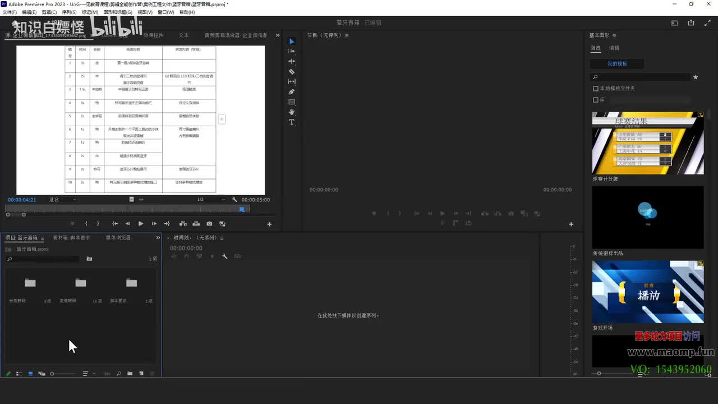Switch project panel to icon view
Screen dimensions: 718x404
[30, 374]
